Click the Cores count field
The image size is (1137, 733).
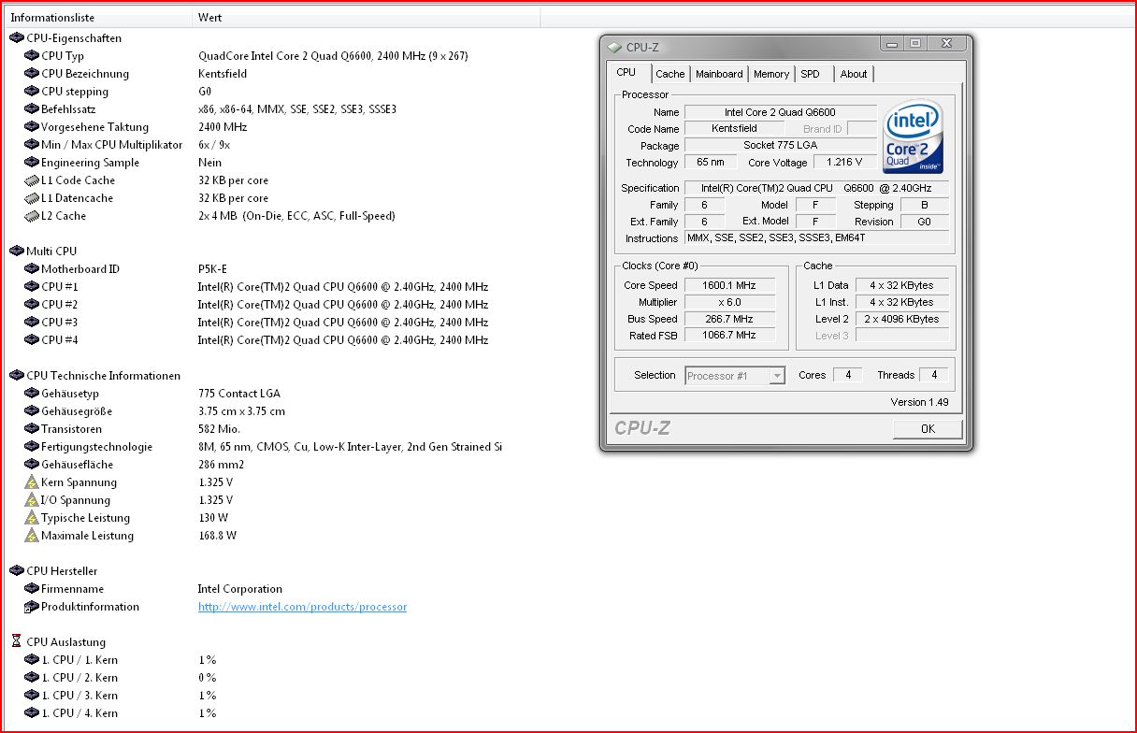[848, 375]
